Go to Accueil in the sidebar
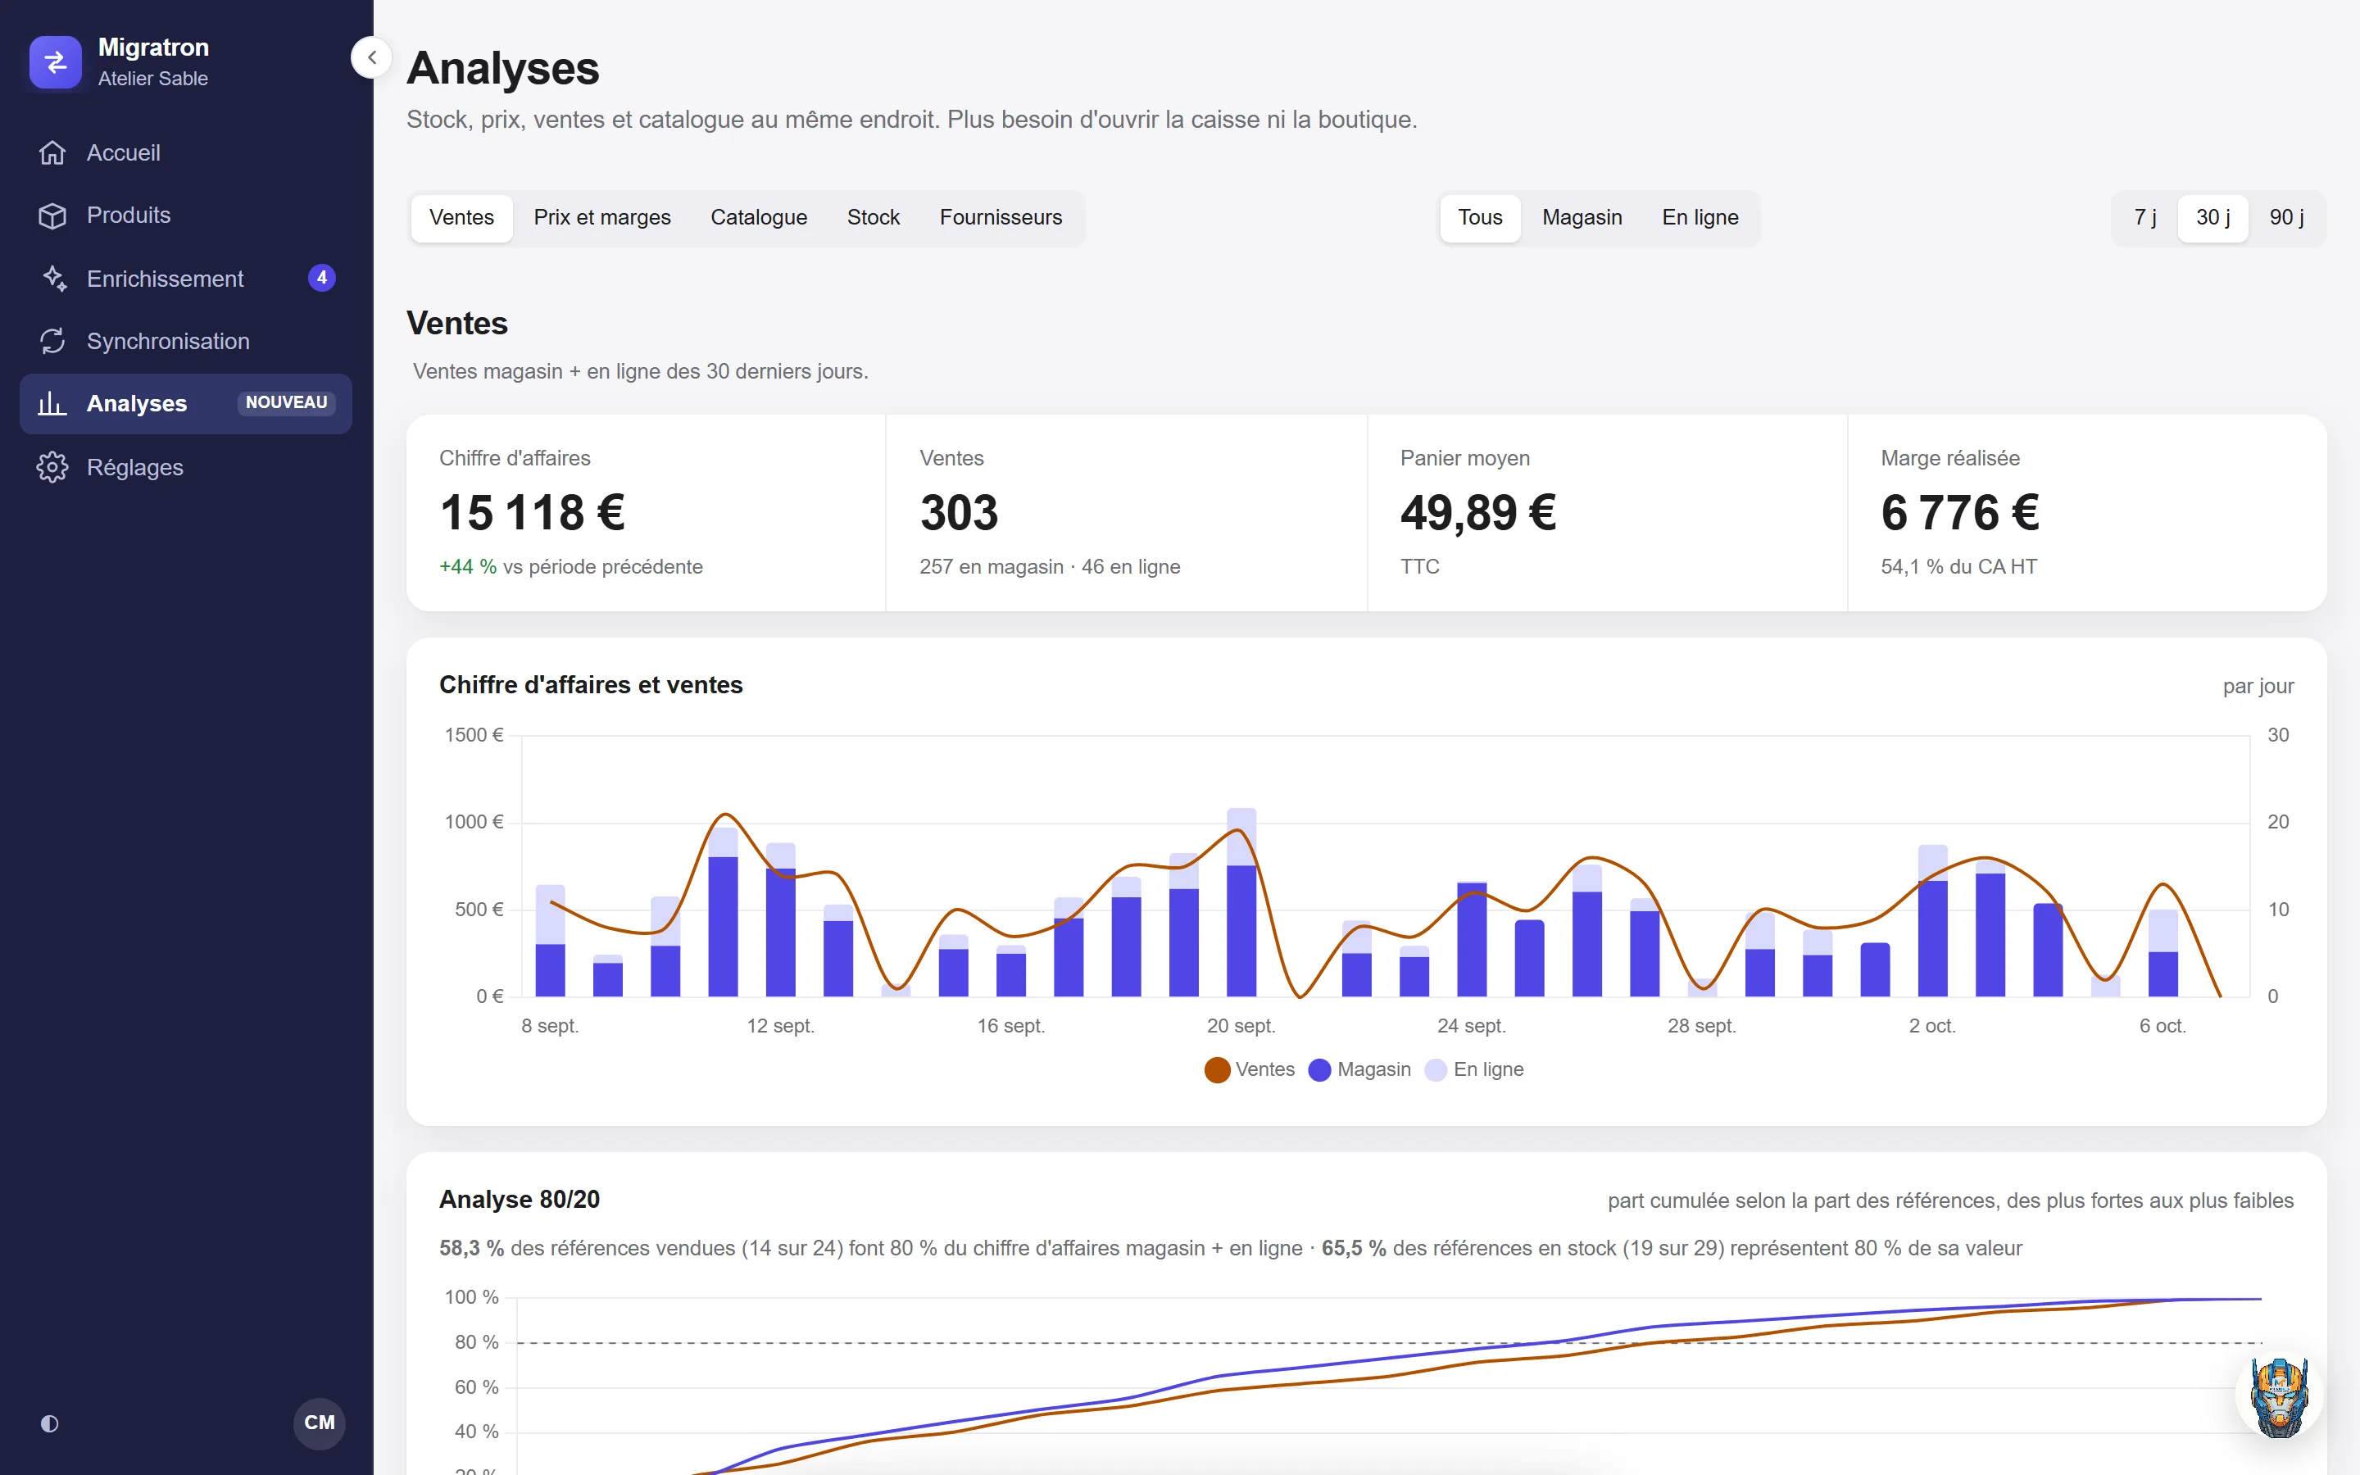 (185, 153)
